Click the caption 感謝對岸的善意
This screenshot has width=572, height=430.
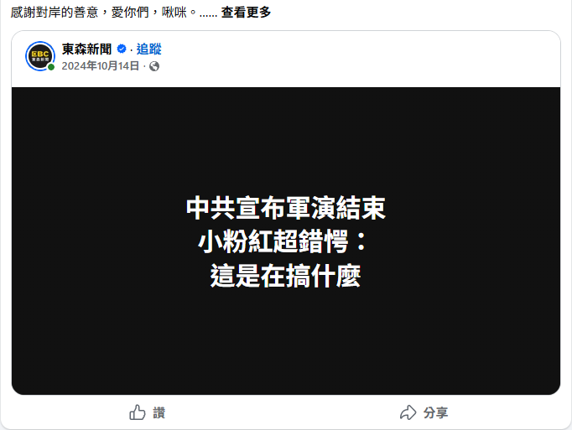click(x=55, y=13)
